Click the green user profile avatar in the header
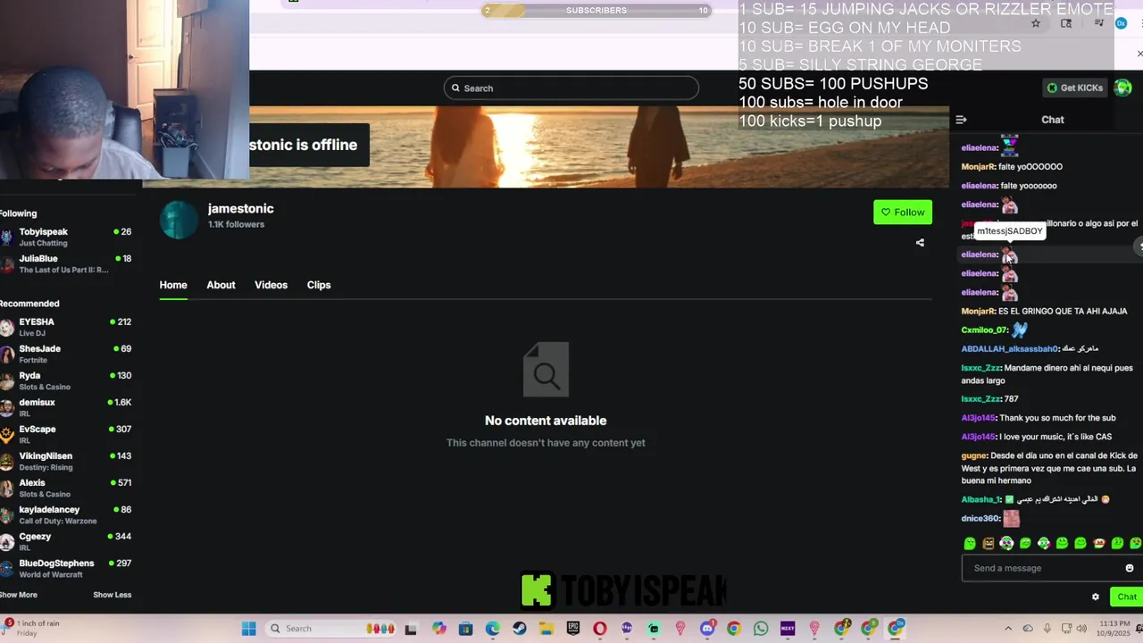Viewport: 1143px width, 643px height. coord(1123,88)
